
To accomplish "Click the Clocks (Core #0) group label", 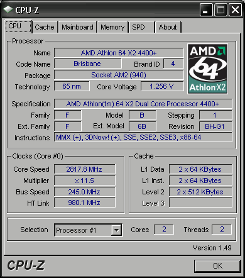I will point(38,156).
